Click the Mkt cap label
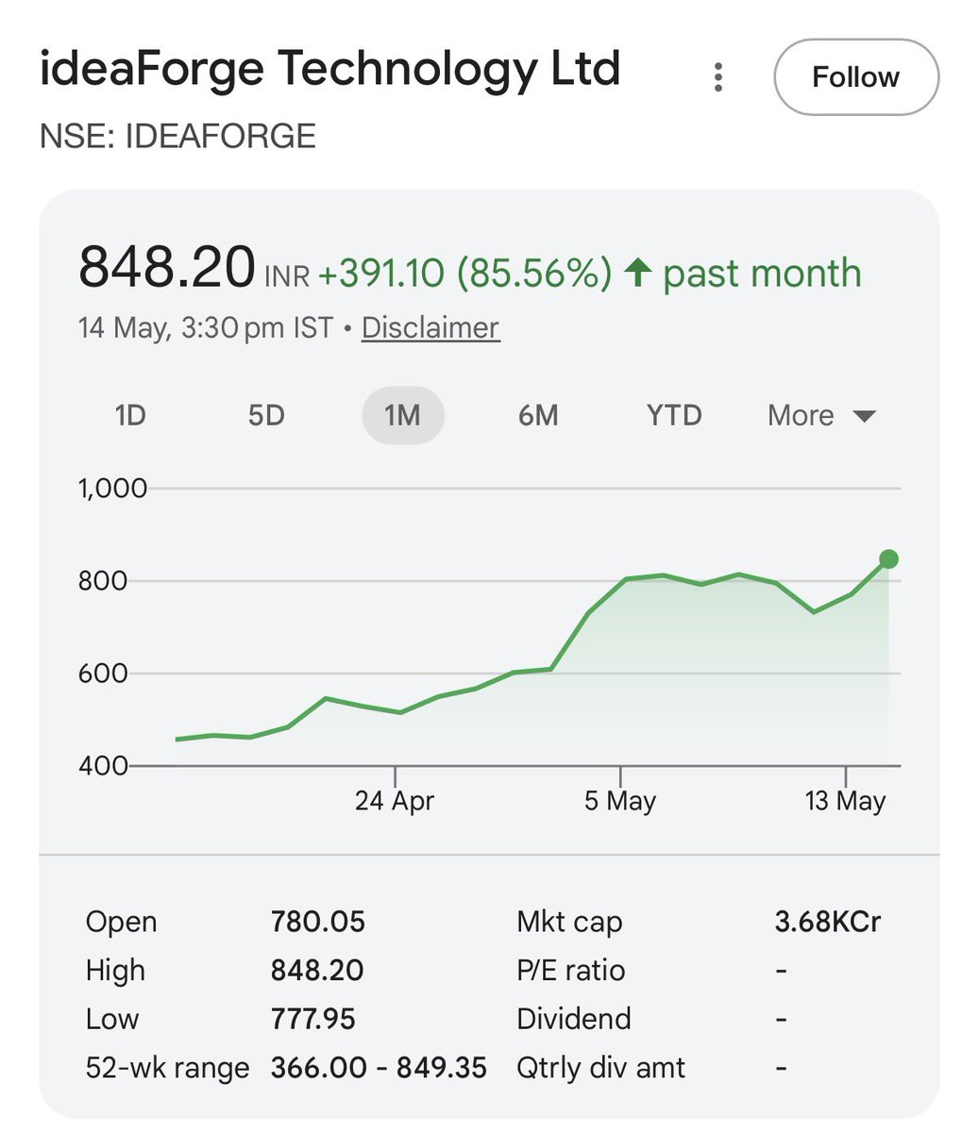The width and height of the screenshot is (979, 1132). [x=569, y=922]
